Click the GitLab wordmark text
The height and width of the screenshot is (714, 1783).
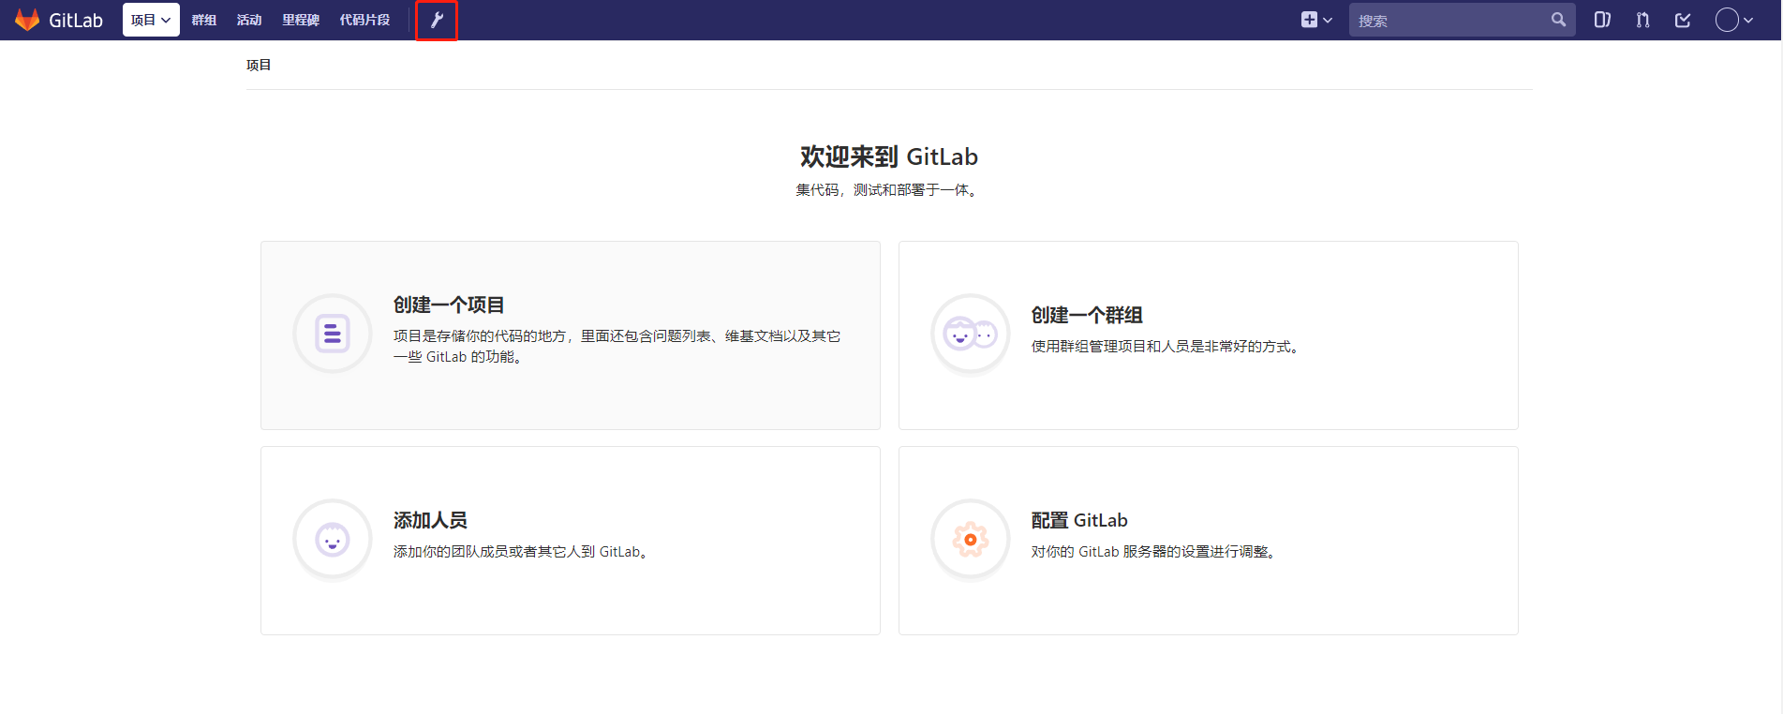[x=76, y=21]
